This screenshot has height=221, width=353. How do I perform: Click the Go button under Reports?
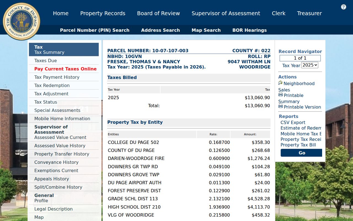[x=301, y=153]
